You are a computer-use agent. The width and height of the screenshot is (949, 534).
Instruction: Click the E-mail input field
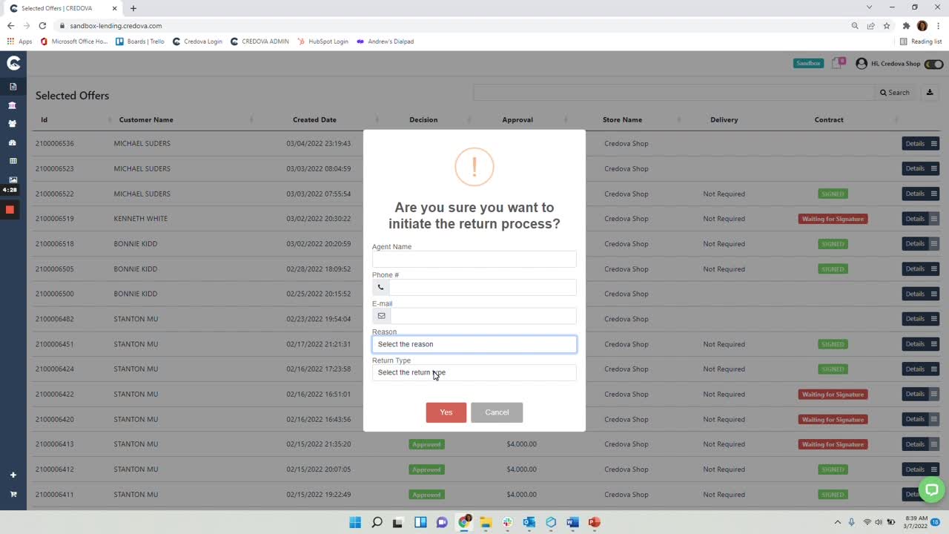[x=483, y=316]
